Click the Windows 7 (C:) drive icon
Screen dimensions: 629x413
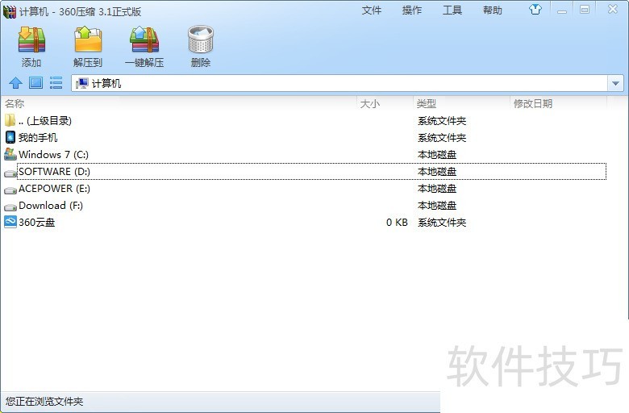(10, 154)
